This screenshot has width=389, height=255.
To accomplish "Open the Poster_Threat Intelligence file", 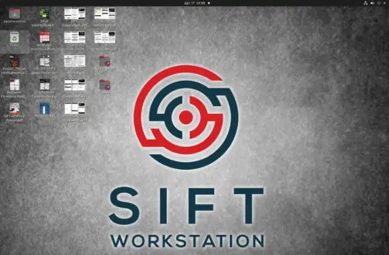I will pos(14,61).
